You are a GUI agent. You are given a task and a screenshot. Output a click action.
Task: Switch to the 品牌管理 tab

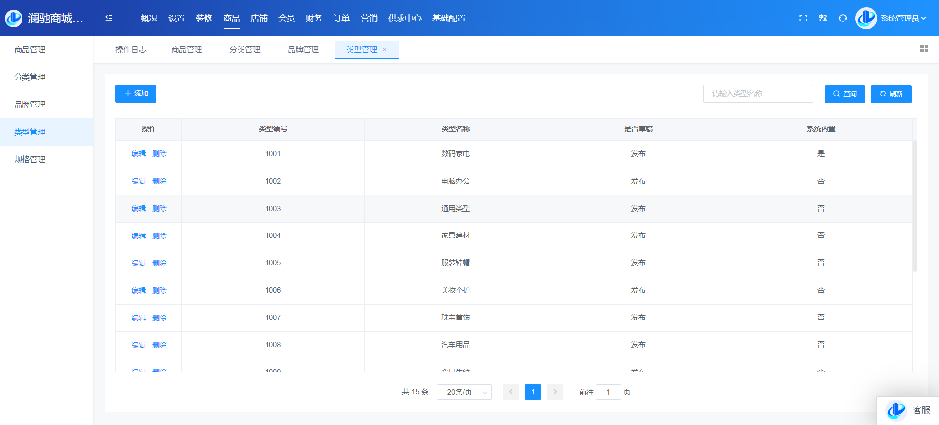coord(303,50)
